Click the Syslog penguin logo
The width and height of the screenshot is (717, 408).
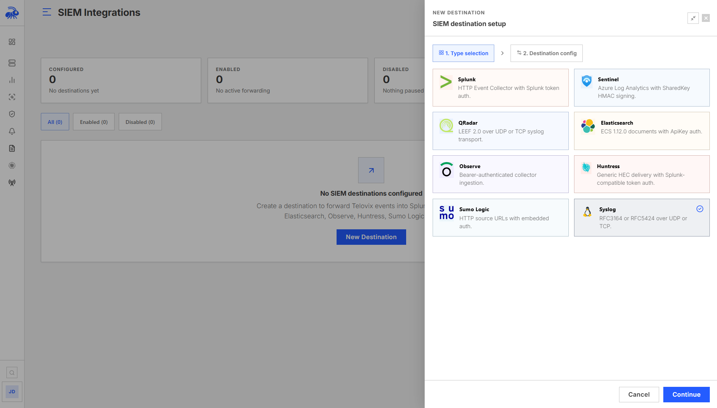pos(587,212)
